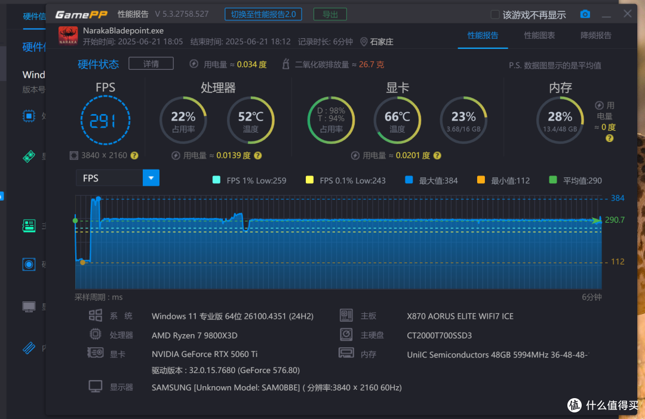Image resolution: width=645 pixels, height=419 pixels.
Task: Click the blue RAM stick icon in background sidebar
Action: tap(29, 349)
